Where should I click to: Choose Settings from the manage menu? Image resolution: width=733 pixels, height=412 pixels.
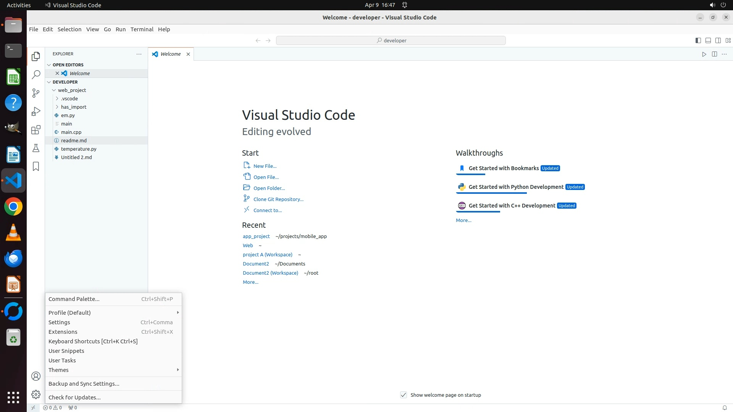click(x=59, y=322)
